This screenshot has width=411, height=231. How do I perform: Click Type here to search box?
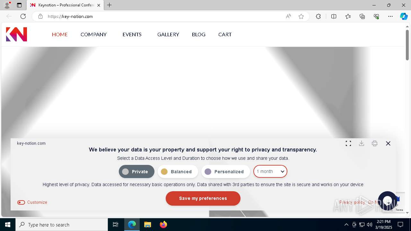[62, 225]
